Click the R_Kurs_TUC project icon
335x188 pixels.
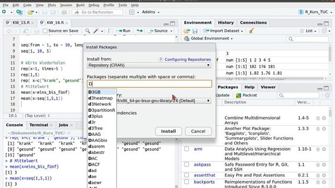pyautogui.click(x=301, y=12)
